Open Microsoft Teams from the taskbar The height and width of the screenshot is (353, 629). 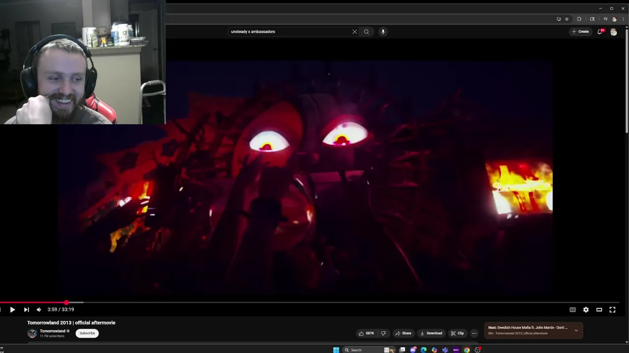pos(445,350)
